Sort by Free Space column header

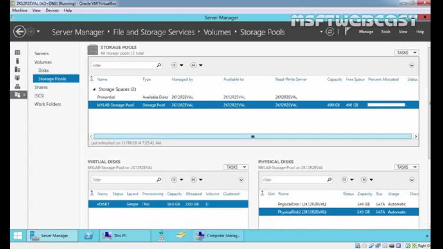pyautogui.click(x=355, y=79)
